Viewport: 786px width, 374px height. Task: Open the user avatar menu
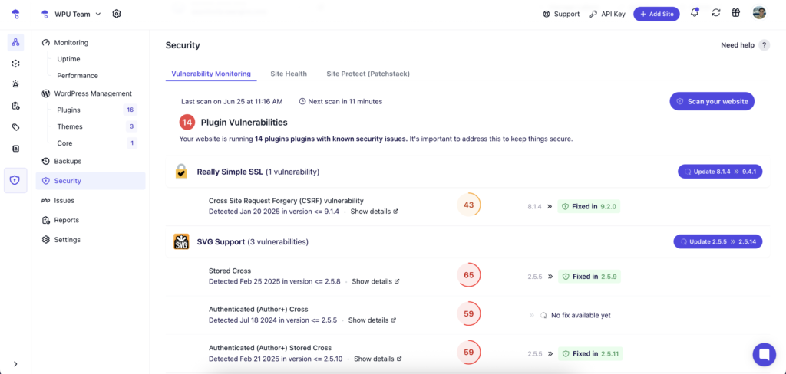pos(759,13)
